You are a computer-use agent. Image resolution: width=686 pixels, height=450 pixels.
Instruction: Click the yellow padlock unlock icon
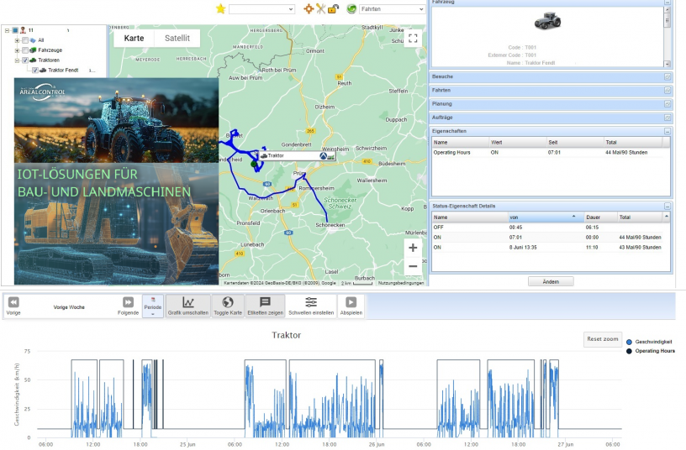point(334,8)
